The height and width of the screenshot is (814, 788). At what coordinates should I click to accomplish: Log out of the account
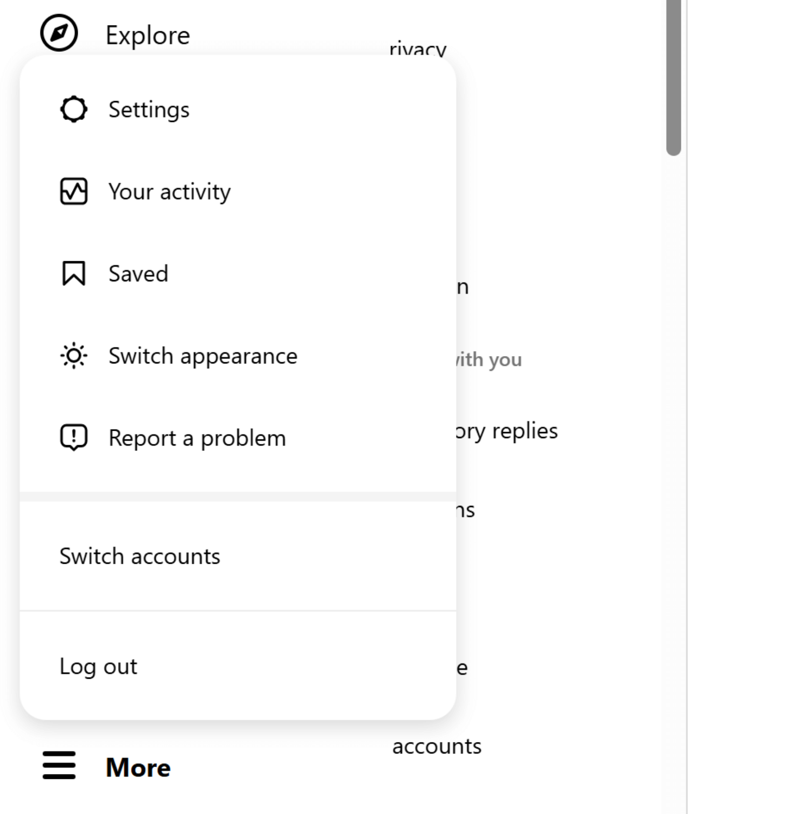(x=98, y=666)
